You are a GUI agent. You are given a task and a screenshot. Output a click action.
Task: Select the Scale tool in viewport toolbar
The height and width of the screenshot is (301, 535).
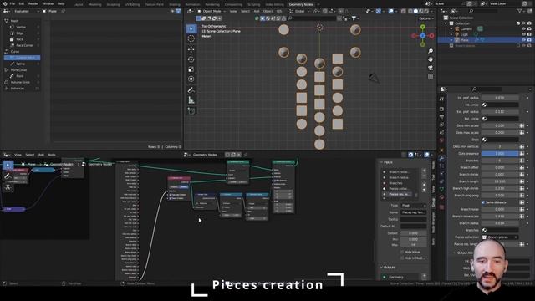click(x=191, y=69)
